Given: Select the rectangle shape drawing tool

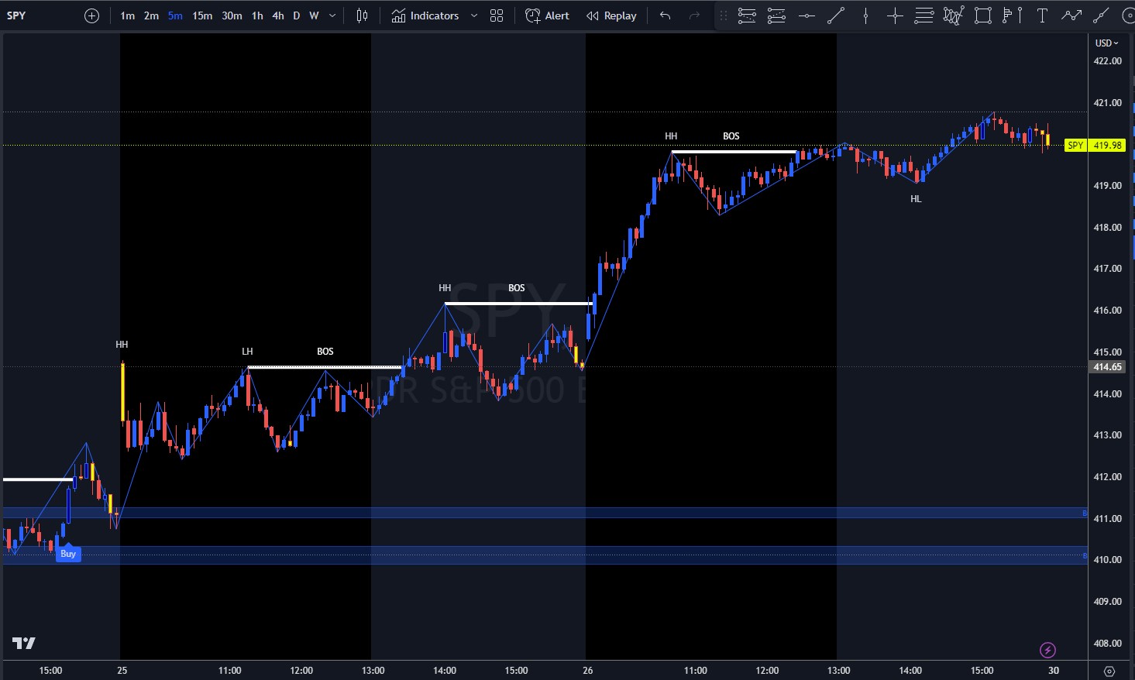Looking at the screenshot, I should point(983,15).
